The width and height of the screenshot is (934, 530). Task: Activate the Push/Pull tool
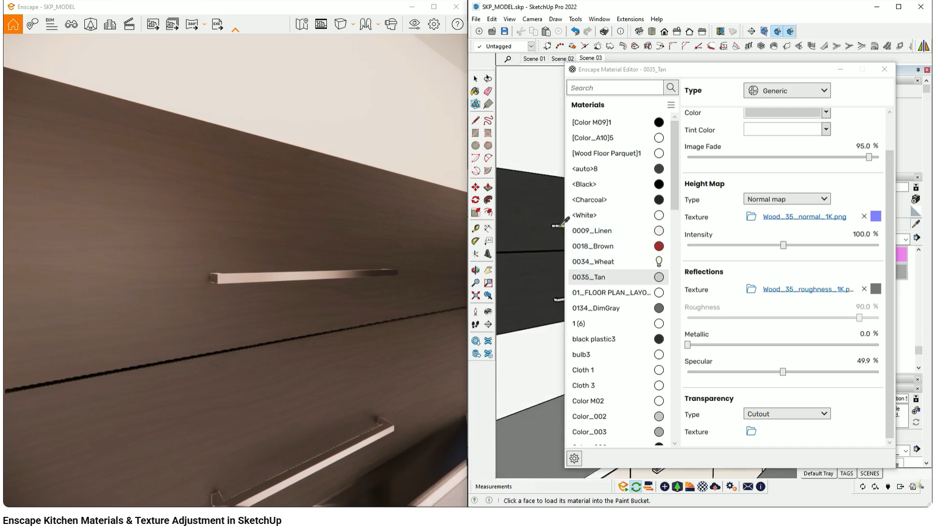pos(488,186)
